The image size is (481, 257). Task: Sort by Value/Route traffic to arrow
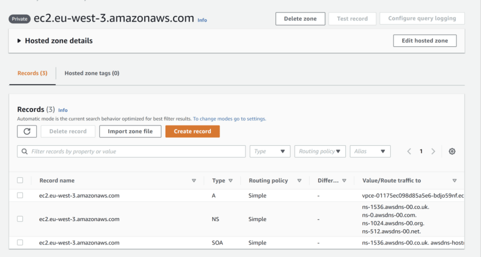pos(455,181)
